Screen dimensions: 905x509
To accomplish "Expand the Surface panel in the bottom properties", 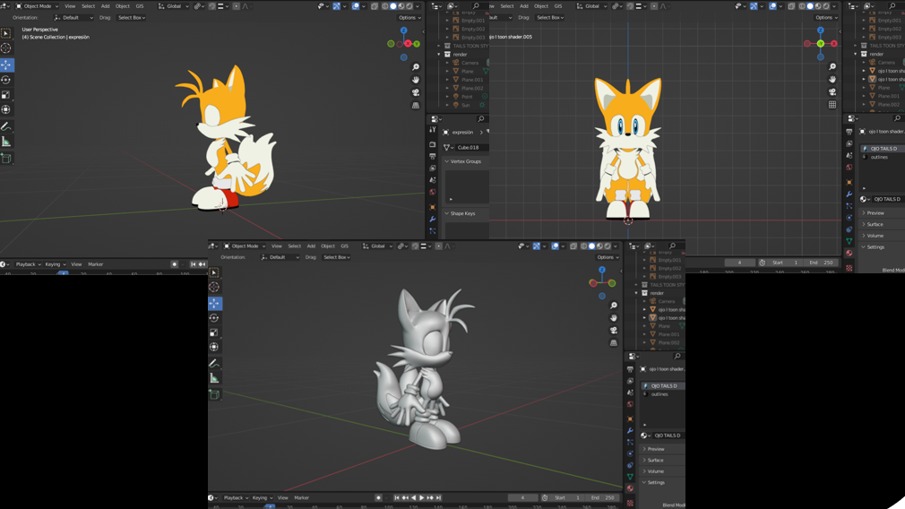I will coord(656,460).
